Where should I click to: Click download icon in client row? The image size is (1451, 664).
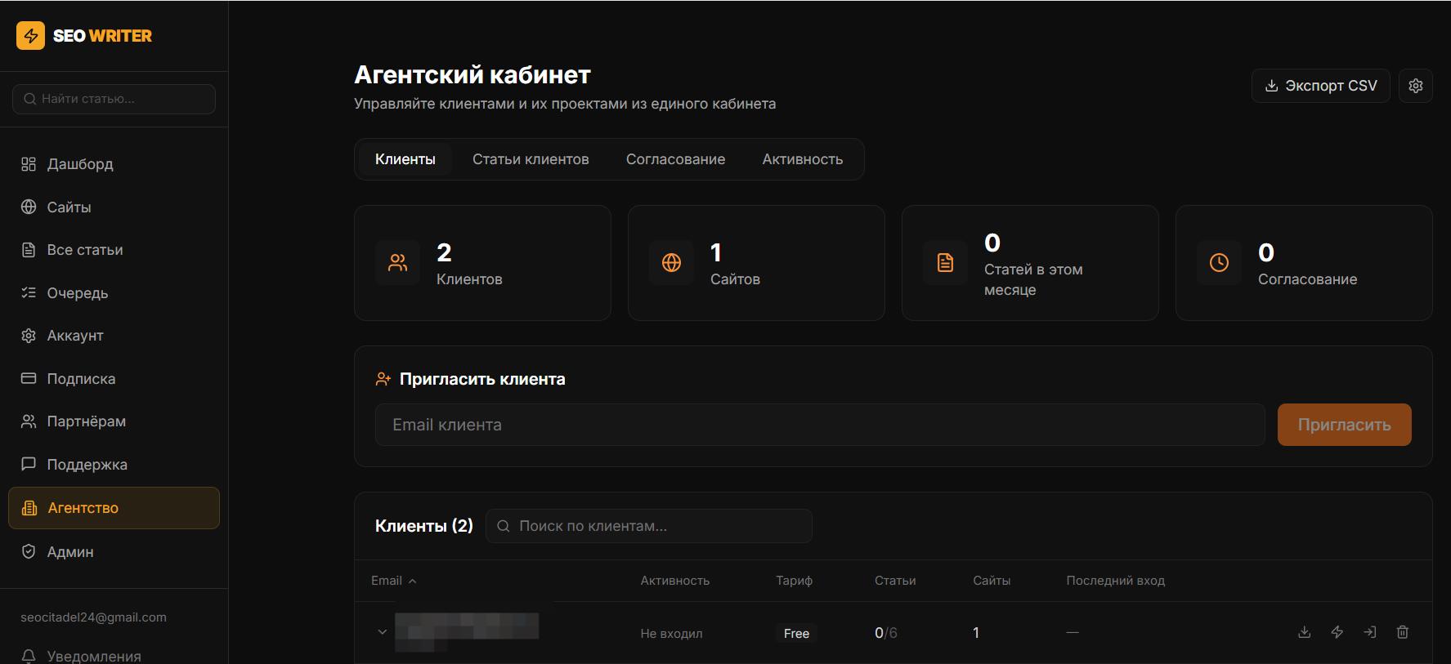pos(1305,632)
